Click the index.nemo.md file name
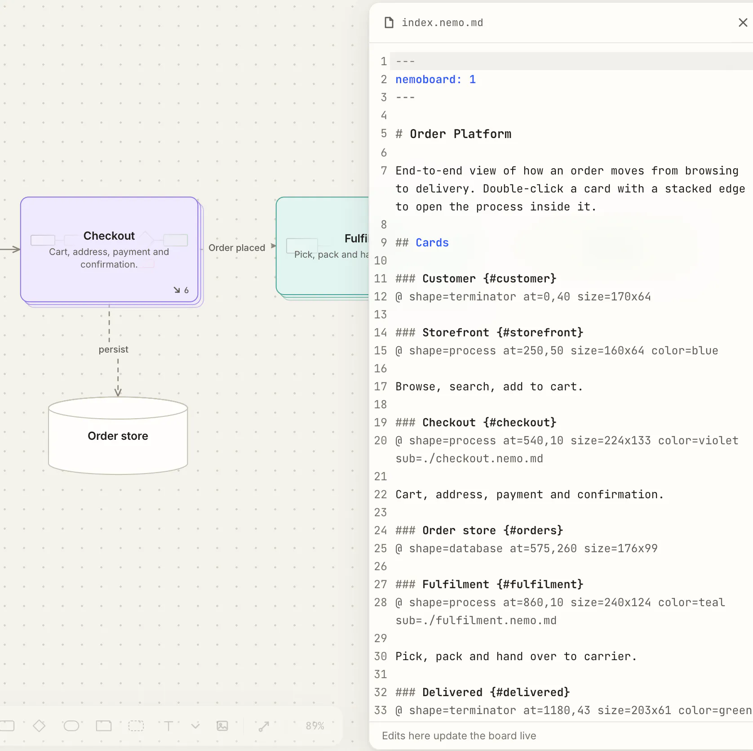753x751 pixels. click(x=443, y=22)
